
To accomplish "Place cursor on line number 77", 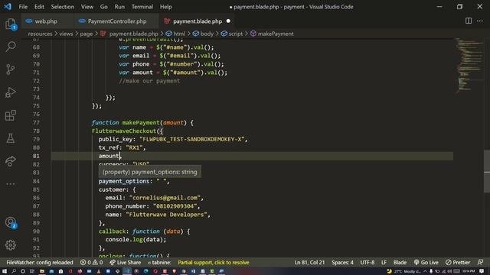I will (x=36, y=122).
